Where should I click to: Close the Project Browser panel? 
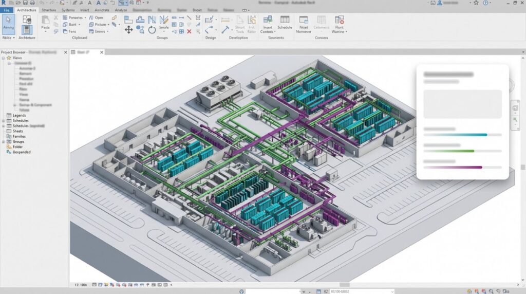point(65,52)
